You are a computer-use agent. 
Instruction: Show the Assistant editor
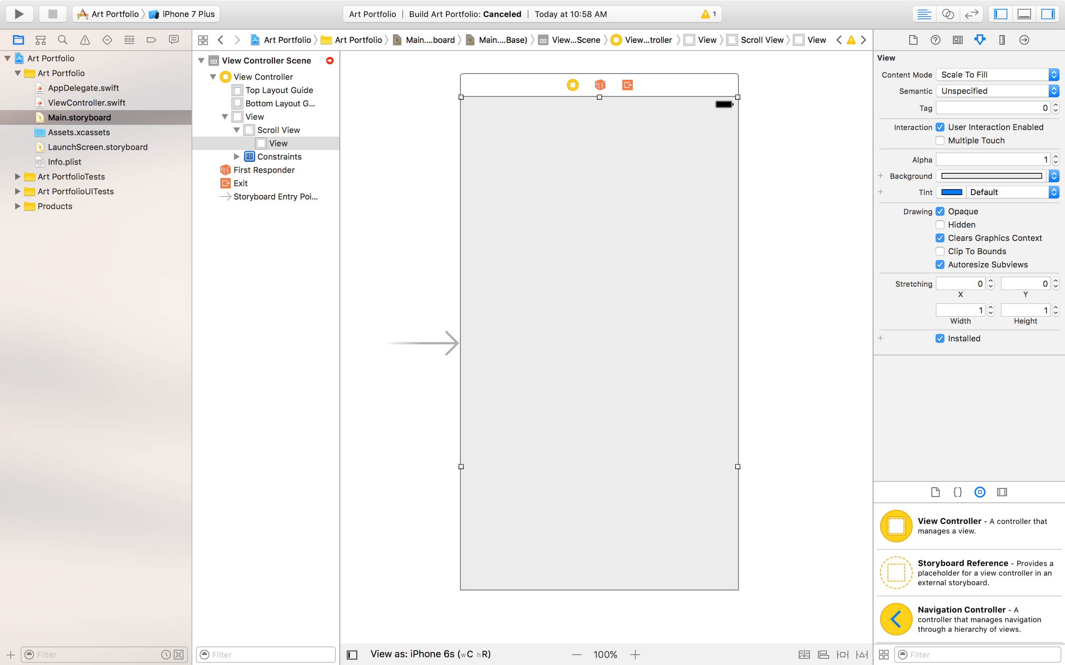click(948, 14)
